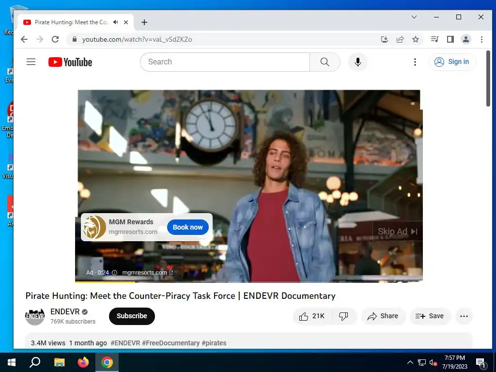Image resolution: width=496 pixels, height=372 pixels.
Task: Go to YouTube home via logo
Action: click(x=70, y=62)
